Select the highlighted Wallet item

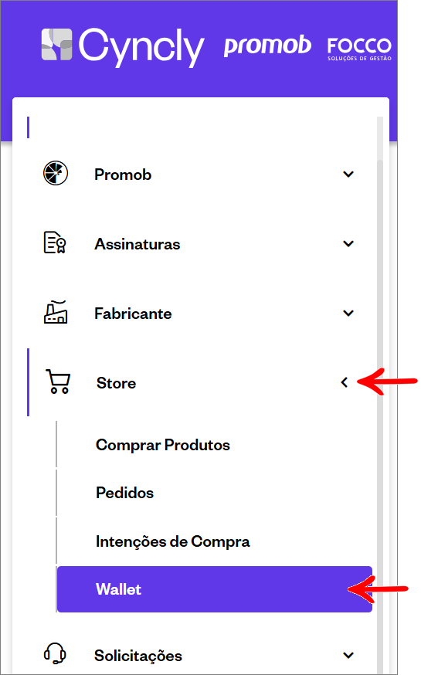point(215,589)
